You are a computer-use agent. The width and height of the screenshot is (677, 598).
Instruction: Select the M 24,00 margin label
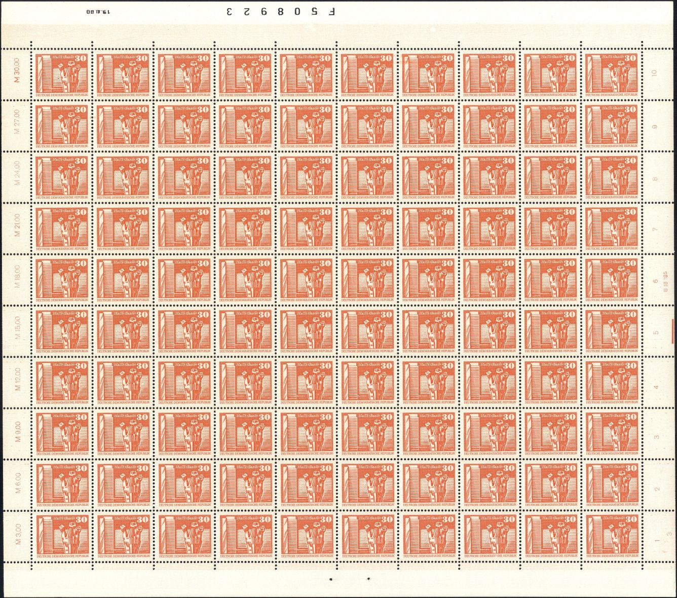[x=18, y=173]
